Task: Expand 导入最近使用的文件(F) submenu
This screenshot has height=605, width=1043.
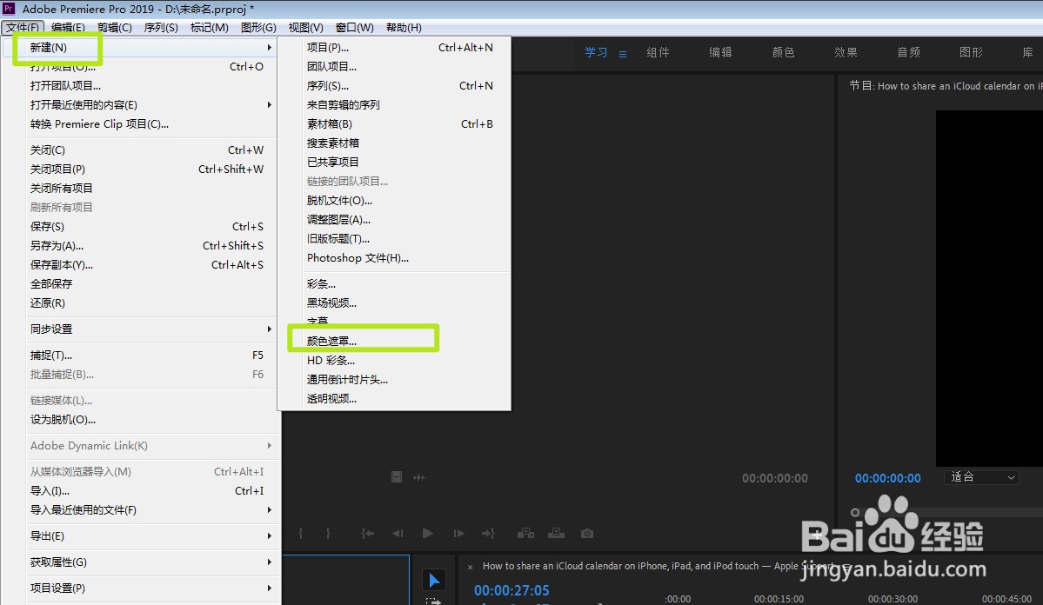Action: click(269, 510)
